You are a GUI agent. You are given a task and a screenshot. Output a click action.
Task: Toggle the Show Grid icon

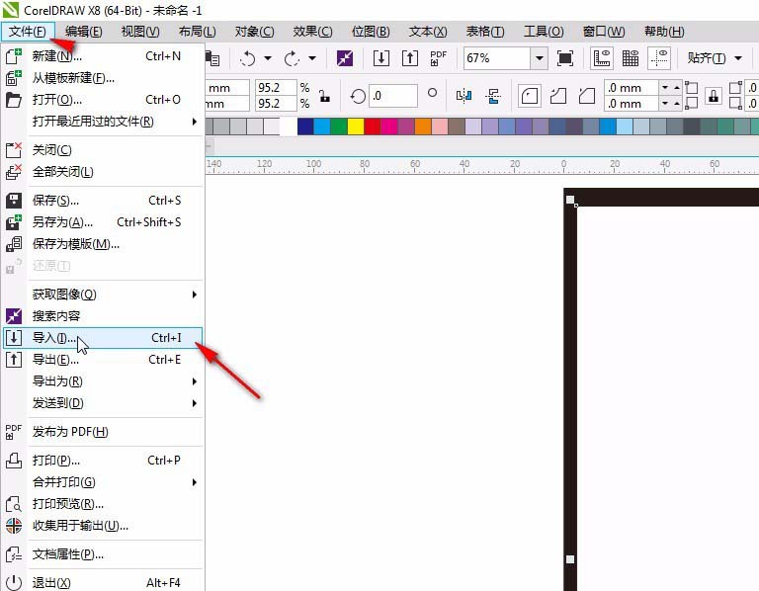[x=631, y=58]
